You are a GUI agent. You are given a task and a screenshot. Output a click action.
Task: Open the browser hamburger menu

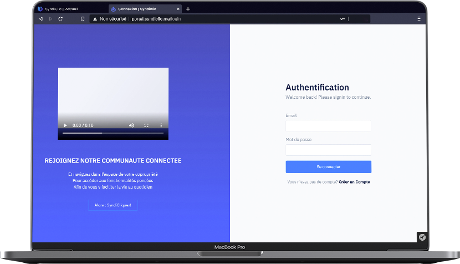click(x=418, y=19)
